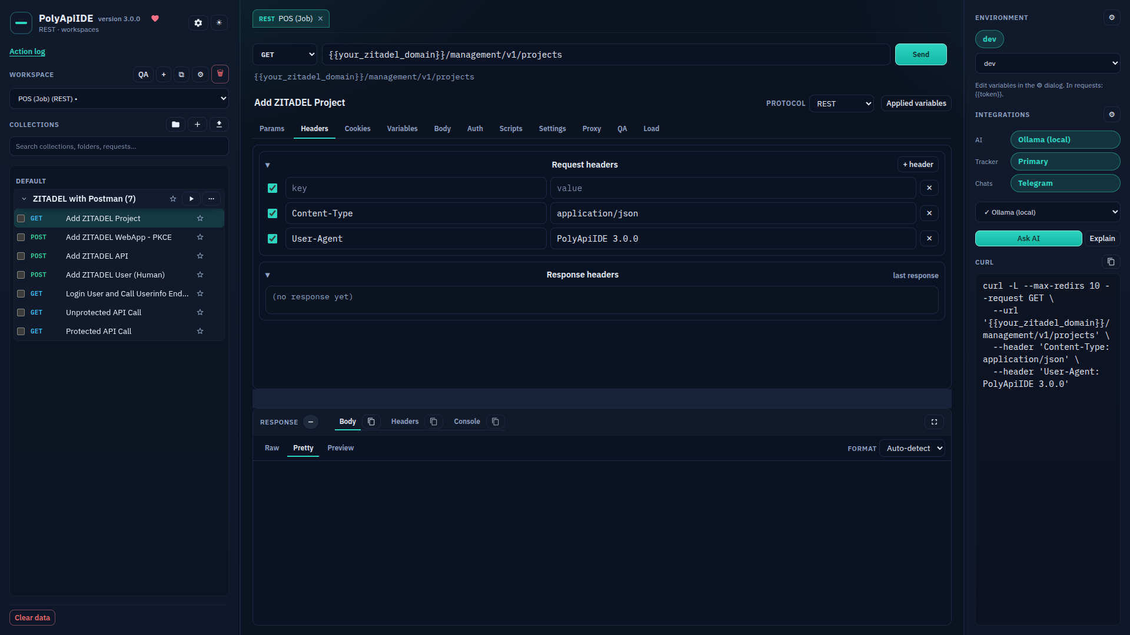The width and height of the screenshot is (1130, 635).
Task: Duplicate workspace with copy icon
Action: point(181,75)
